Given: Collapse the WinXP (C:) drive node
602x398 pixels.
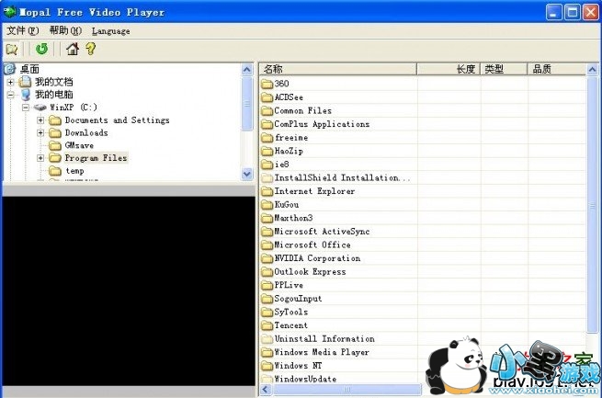Looking at the screenshot, I should click(x=26, y=108).
